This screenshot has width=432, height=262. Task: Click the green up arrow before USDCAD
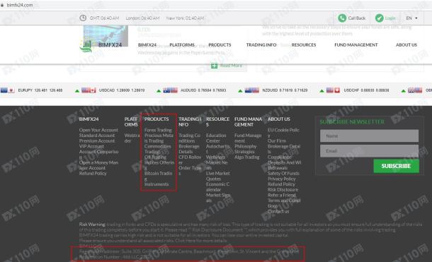point(77,90)
